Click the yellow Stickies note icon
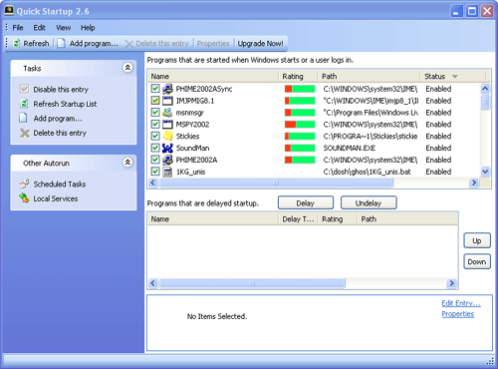 (x=167, y=136)
